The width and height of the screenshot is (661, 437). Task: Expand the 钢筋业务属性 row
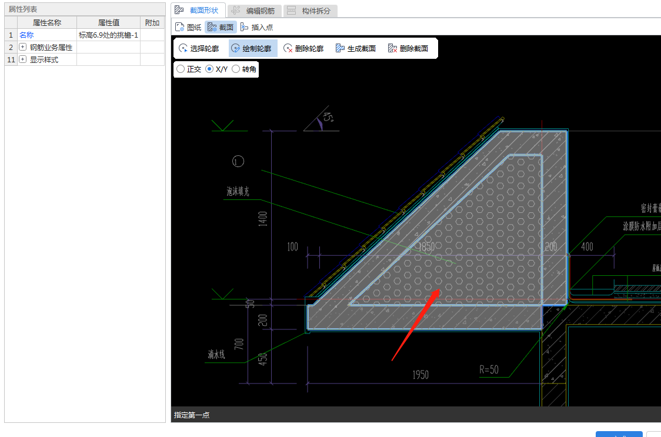tap(23, 47)
